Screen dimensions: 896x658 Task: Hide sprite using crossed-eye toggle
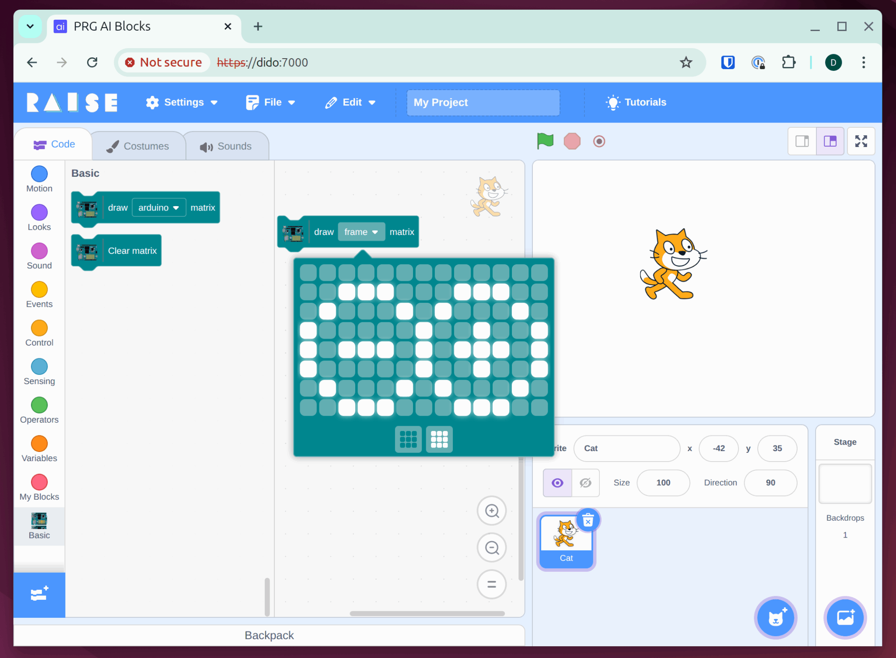(x=585, y=483)
